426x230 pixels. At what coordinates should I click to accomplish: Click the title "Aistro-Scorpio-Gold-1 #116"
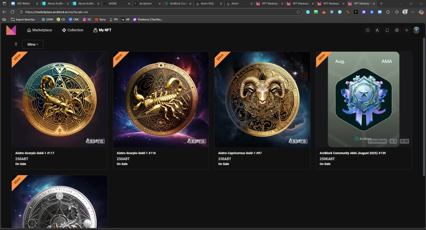tap(136, 153)
